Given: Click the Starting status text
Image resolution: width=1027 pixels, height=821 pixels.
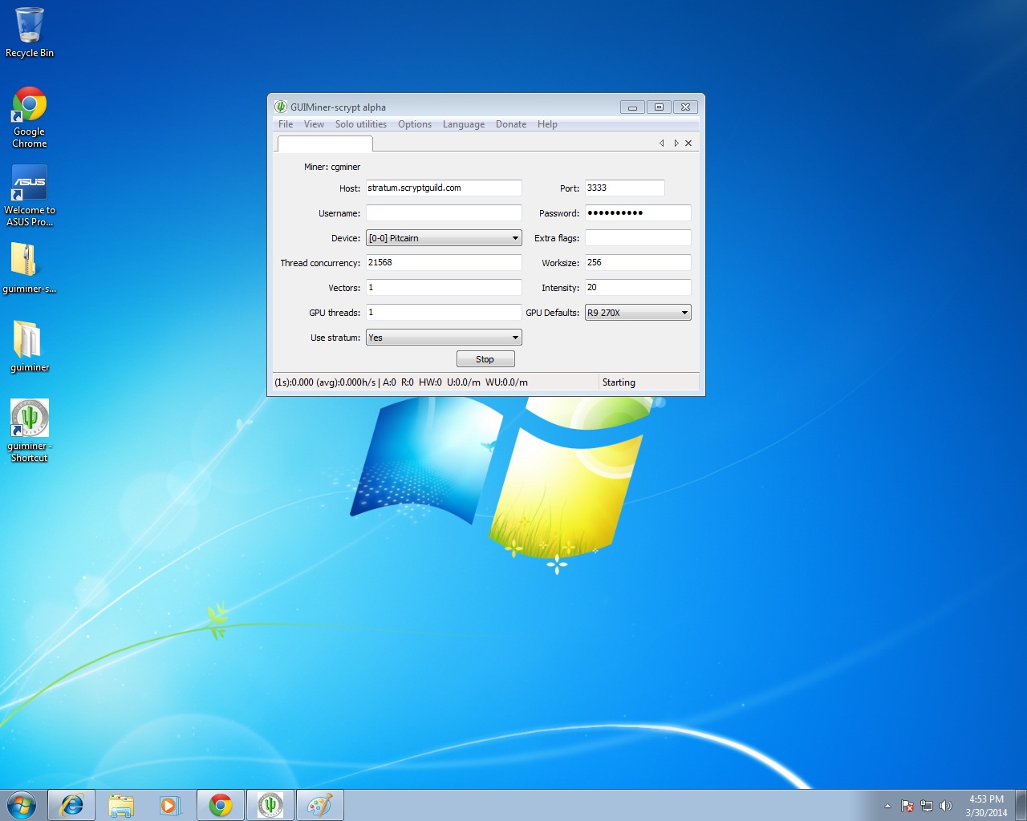Looking at the screenshot, I should [619, 382].
